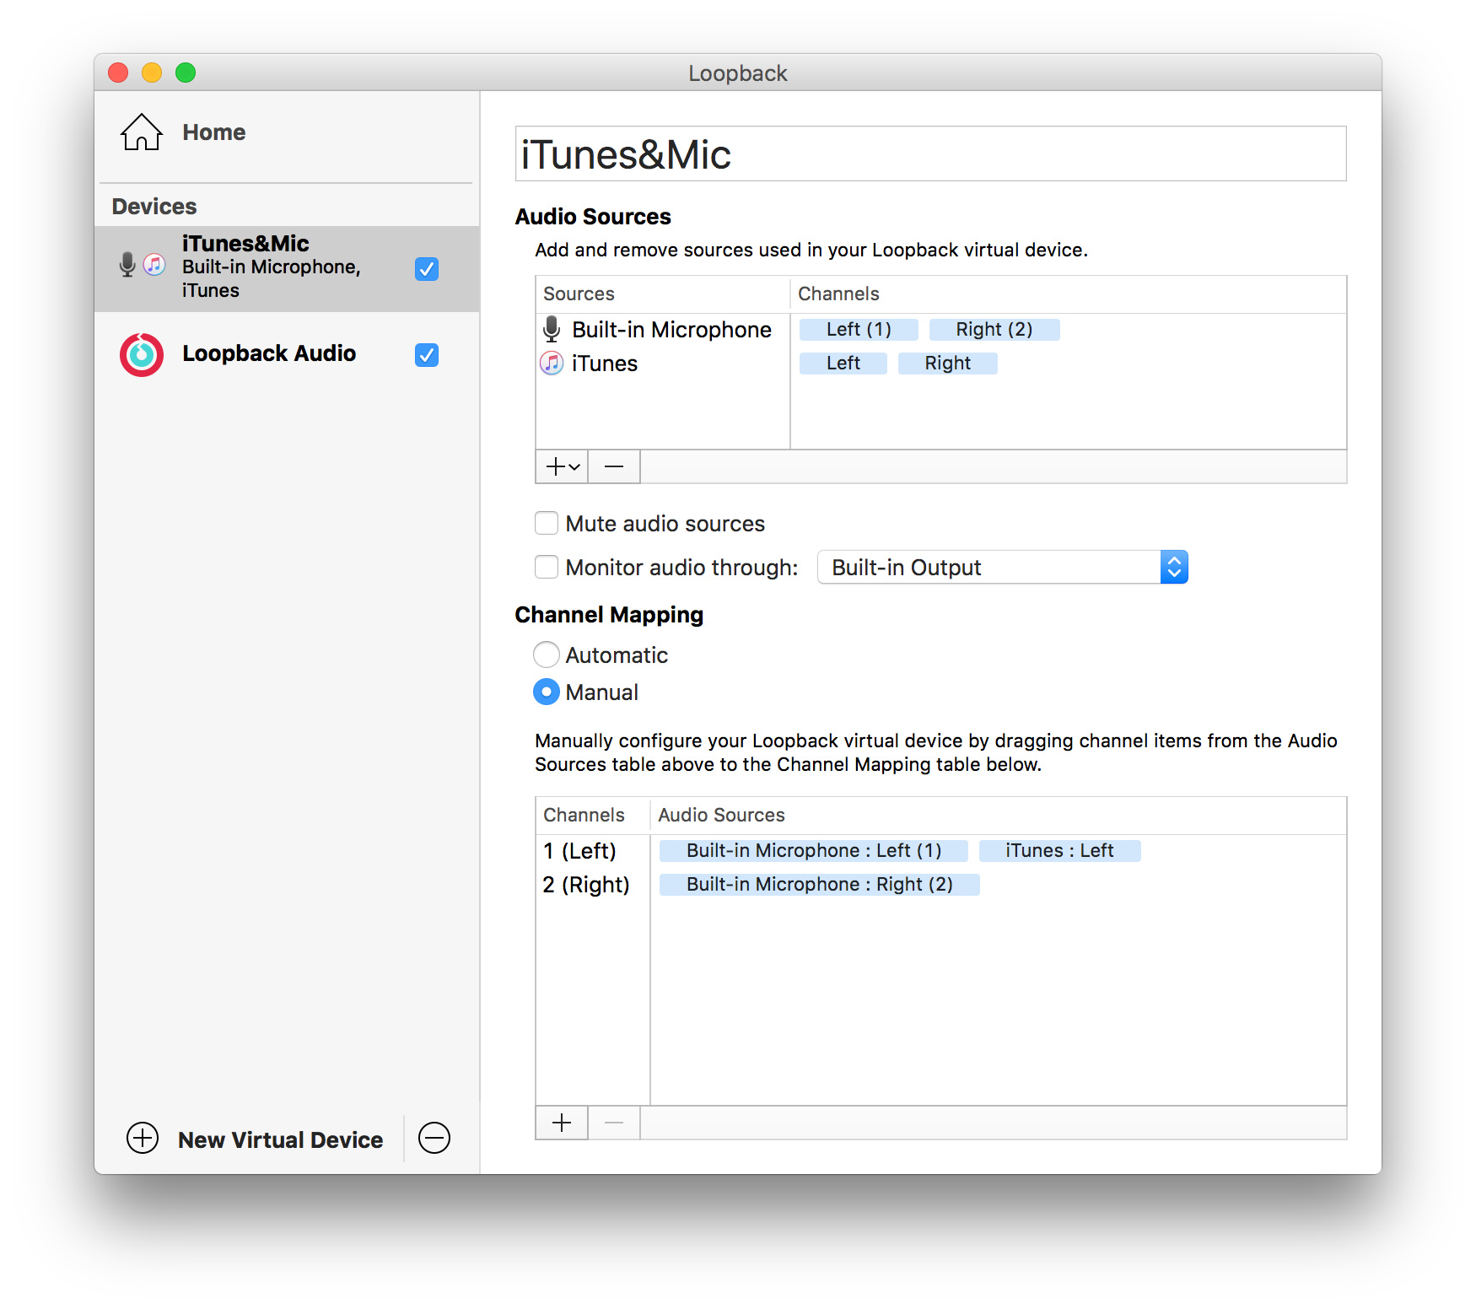Open the Built-in Output monitor dropdown
Viewport: 1476px width, 1309px height.
coord(1002,568)
